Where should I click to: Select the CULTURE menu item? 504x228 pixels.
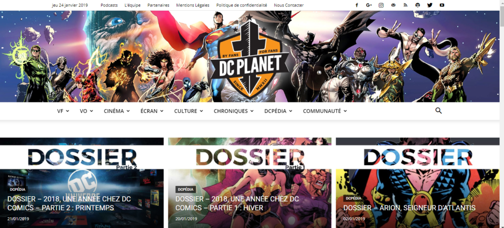tap(189, 111)
